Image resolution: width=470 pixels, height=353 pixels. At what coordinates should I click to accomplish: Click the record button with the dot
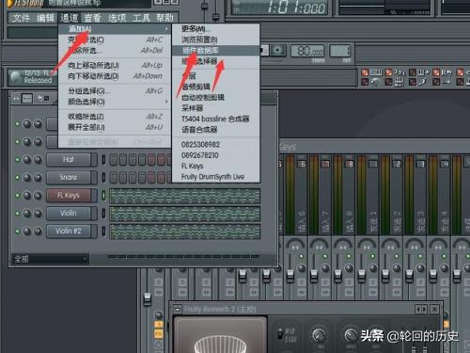click(x=278, y=50)
